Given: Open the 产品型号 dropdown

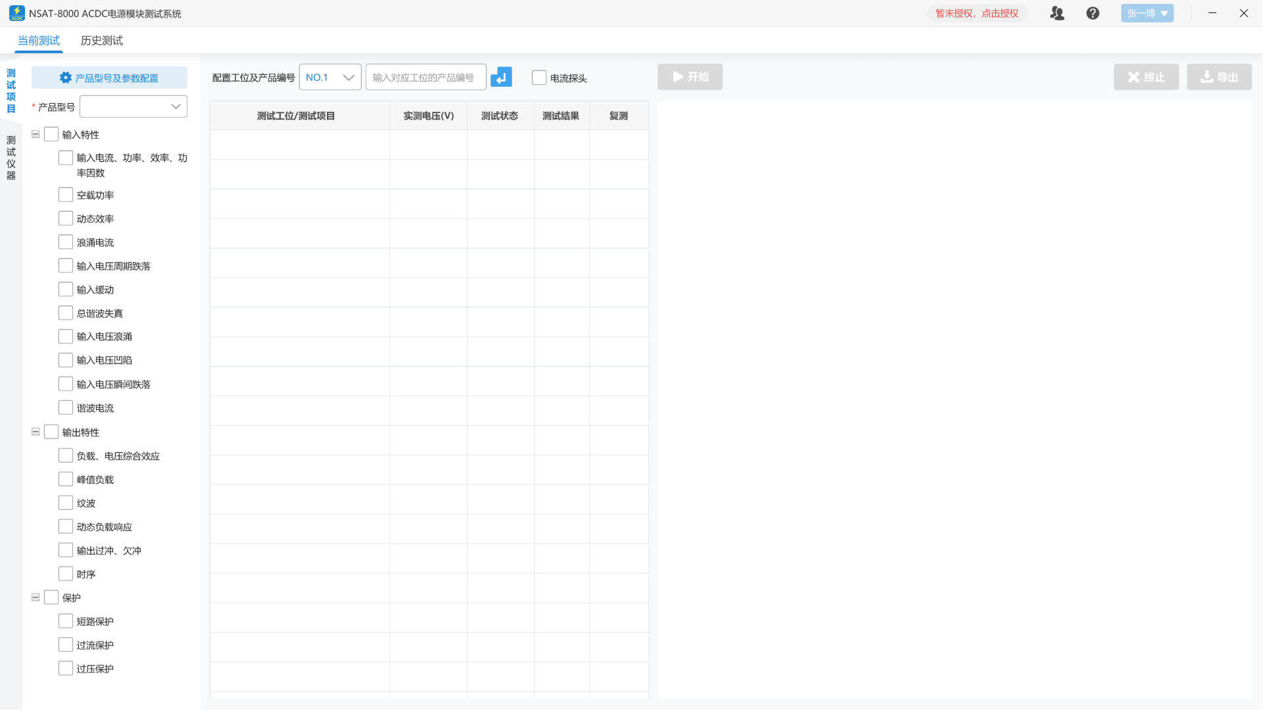Looking at the screenshot, I should pos(134,106).
